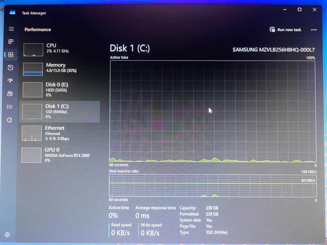Click the 100 MB/s scale label
Image resolution: width=327 pixels, height=245 pixels.
coord(309,171)
